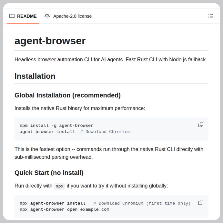
Task: Click the '(first time only)' comment text
Action: tap(168, 203)
